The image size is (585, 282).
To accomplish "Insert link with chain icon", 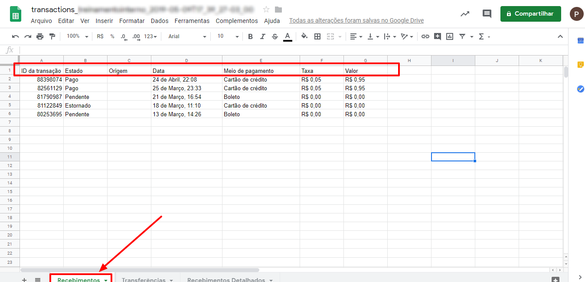I will pyautogui.click(x=425, y=36).
